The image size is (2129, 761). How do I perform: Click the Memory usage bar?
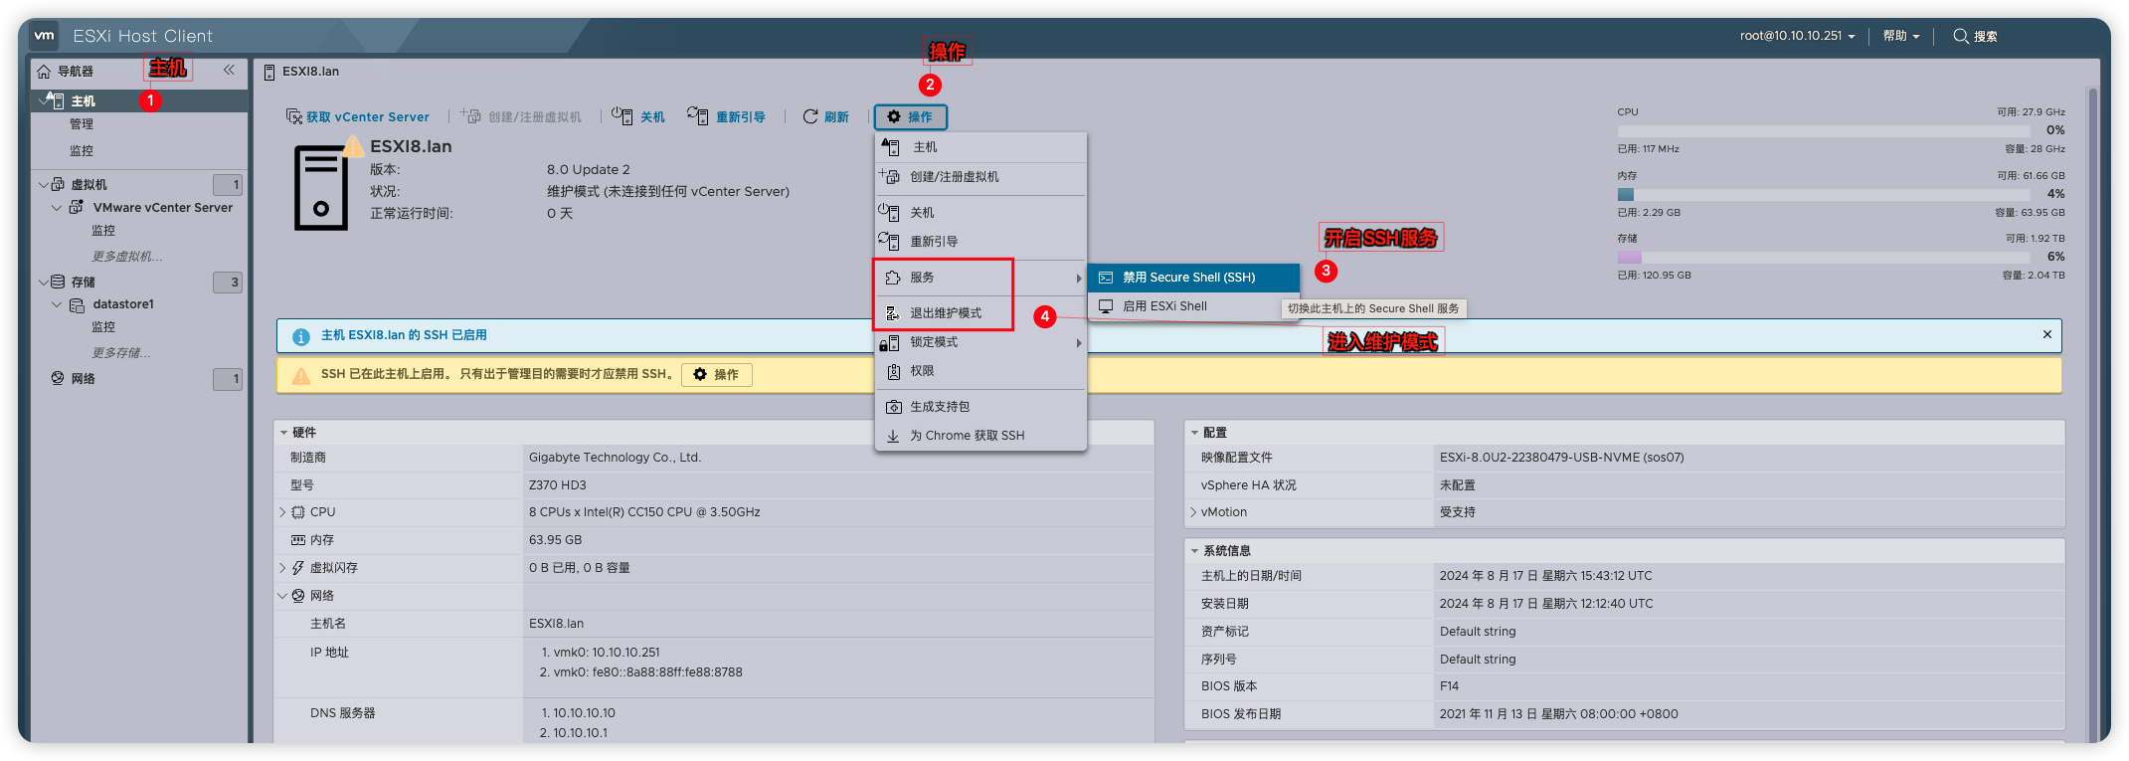pos(1824,194)
